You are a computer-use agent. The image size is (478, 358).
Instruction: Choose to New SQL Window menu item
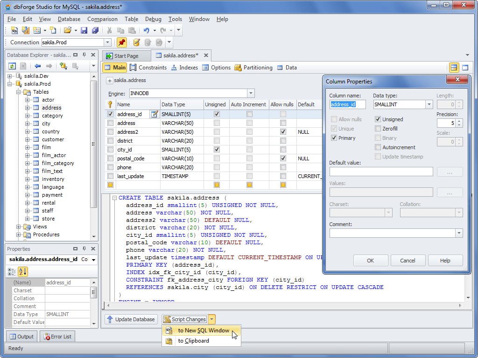[x=201, y=330]
